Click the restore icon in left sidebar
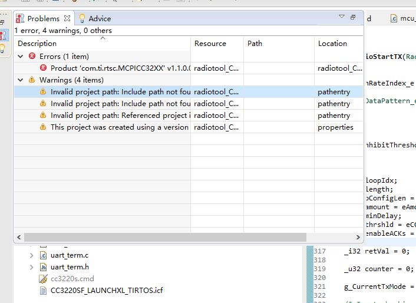This screenshot has width=416, height=303. (2, 22)
